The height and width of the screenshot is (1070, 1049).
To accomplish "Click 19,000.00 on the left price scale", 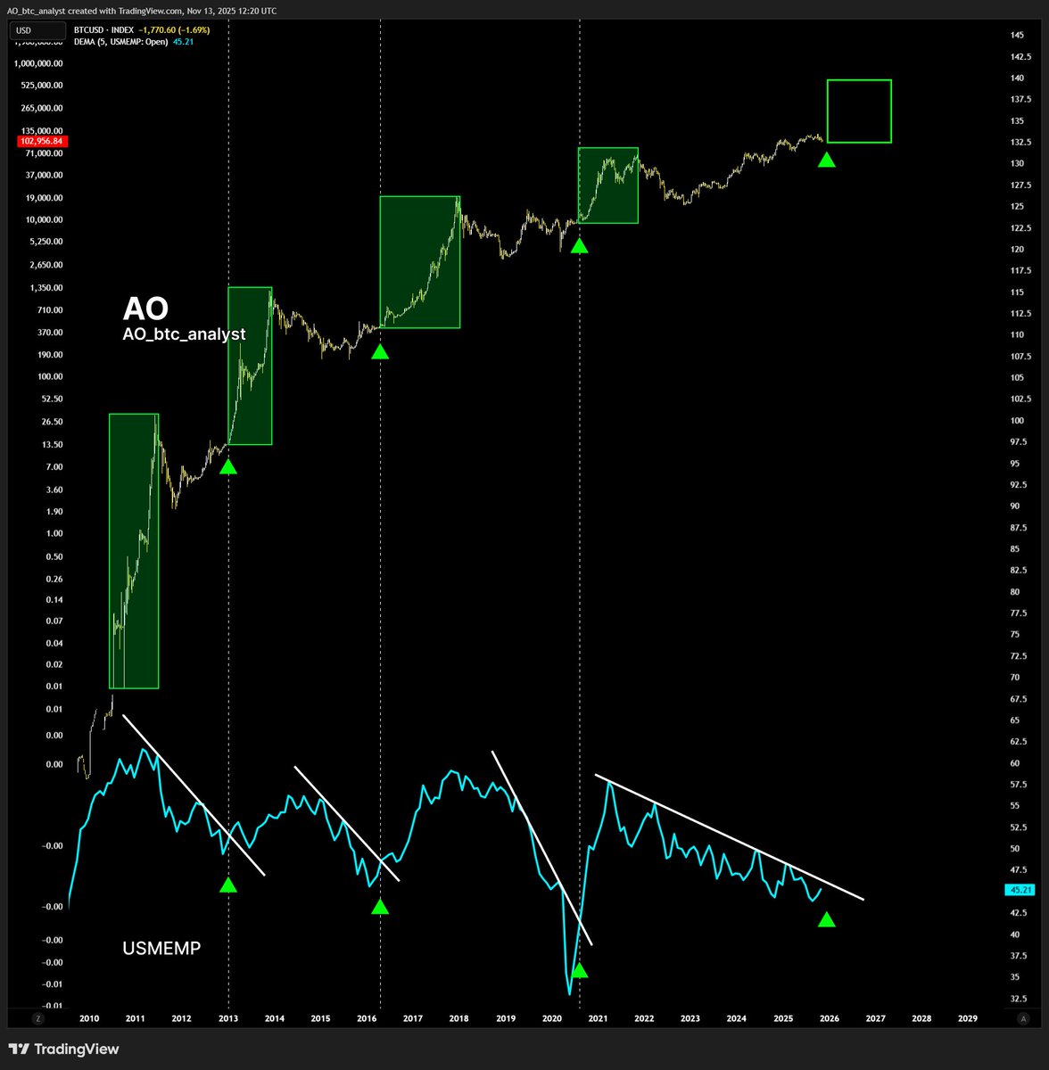I will click(x=44, y=198).
